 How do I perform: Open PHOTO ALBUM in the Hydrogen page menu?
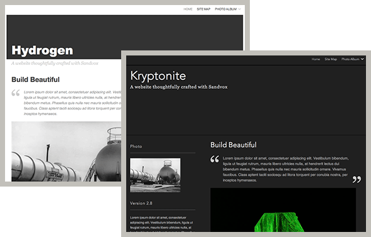(x=226, y=9)
